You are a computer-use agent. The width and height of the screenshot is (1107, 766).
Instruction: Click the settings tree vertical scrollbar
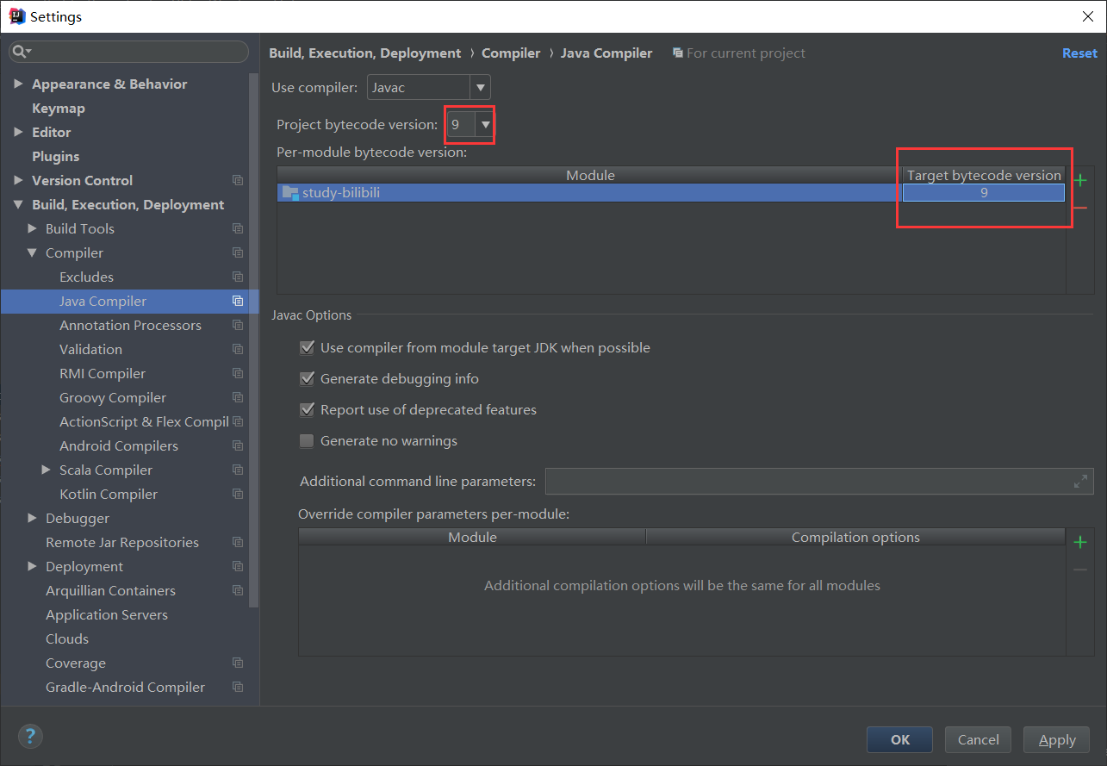point(253,340)
